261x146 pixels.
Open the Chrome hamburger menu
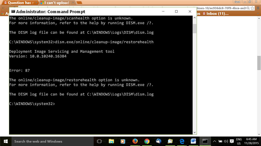(x=258, y=8)
